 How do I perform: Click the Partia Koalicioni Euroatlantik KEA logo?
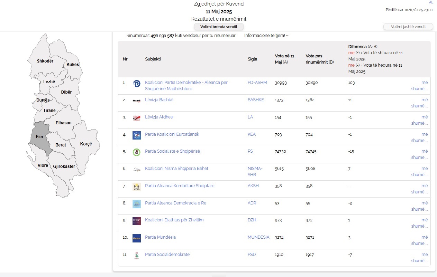tap(137, 135)
